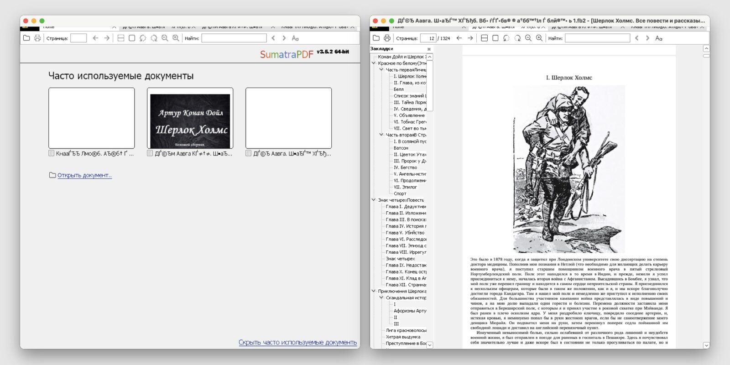Tick the checkbox under the Шерлок Холмс cover thumbnail
Image resolution: width=730 pixels, height=365 pixels.
150,154
